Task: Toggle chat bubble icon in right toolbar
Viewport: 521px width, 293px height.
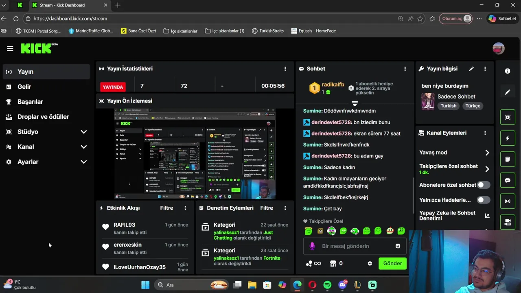Action: [x=508, y=180]
